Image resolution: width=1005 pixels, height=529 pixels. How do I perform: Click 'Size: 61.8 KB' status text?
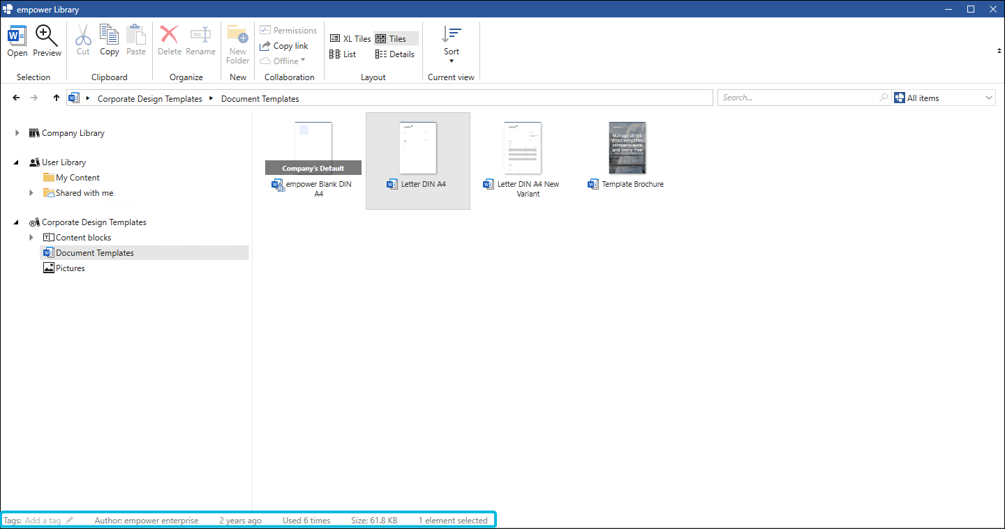(374, 521)
